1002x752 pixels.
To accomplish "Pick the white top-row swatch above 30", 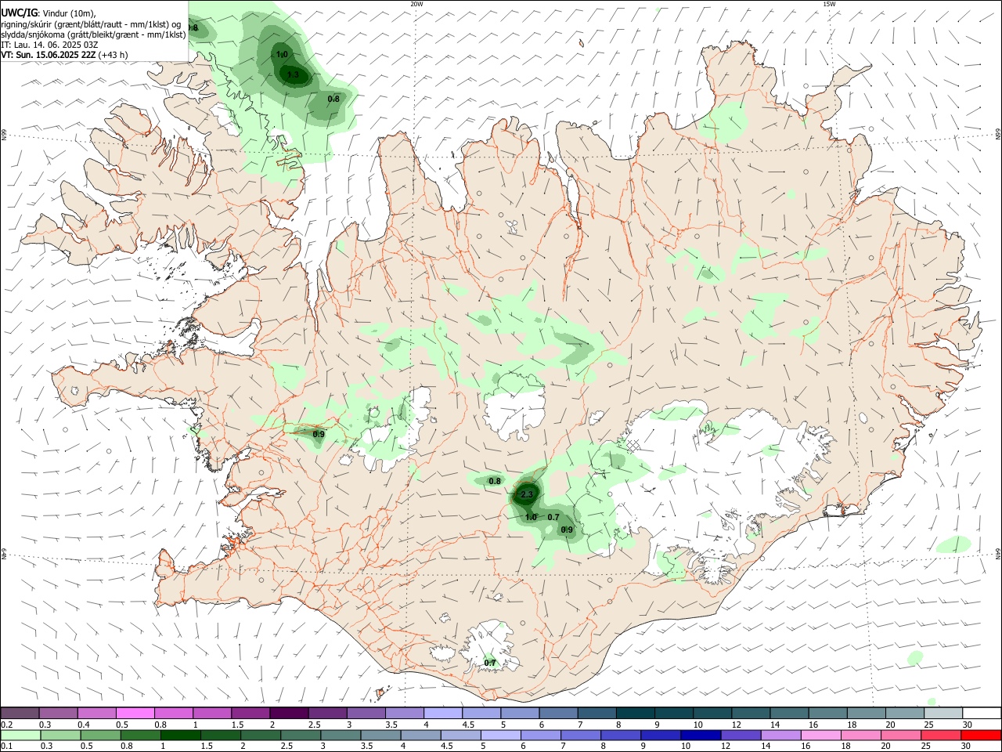I will point(982,713).
